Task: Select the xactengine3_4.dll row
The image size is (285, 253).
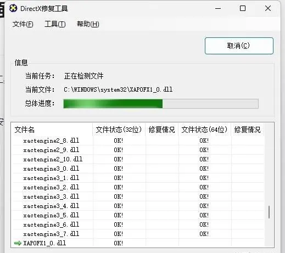Action: tap(138, 206)
